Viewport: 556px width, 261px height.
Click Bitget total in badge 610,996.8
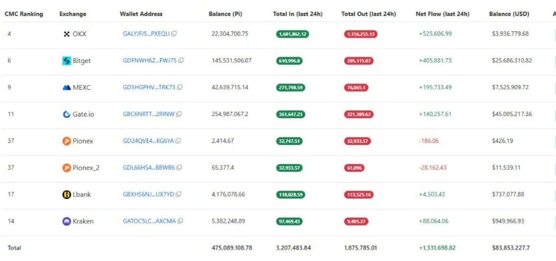coord(289,61)
